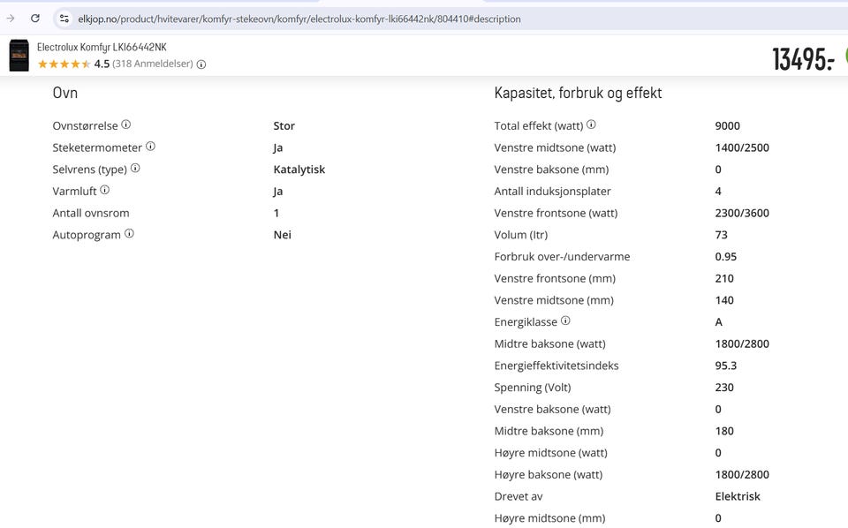This screenshot has height=528, width=848.
Task: Click the Kapasitet, forbruk og effekt heading
Action: [x=578, y=93]
